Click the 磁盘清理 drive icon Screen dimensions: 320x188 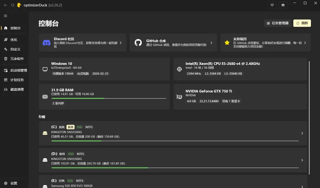[6, 89]
